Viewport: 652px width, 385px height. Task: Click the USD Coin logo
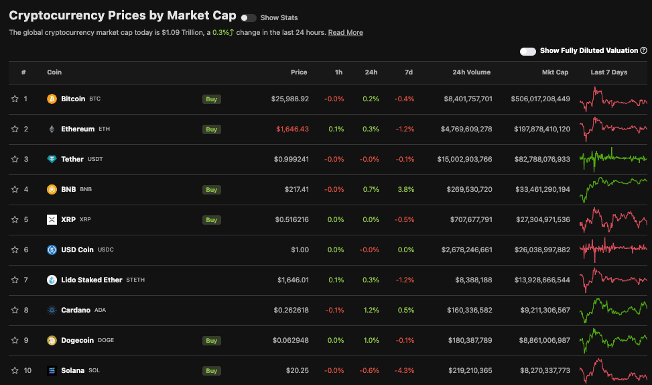pos(52,250)
